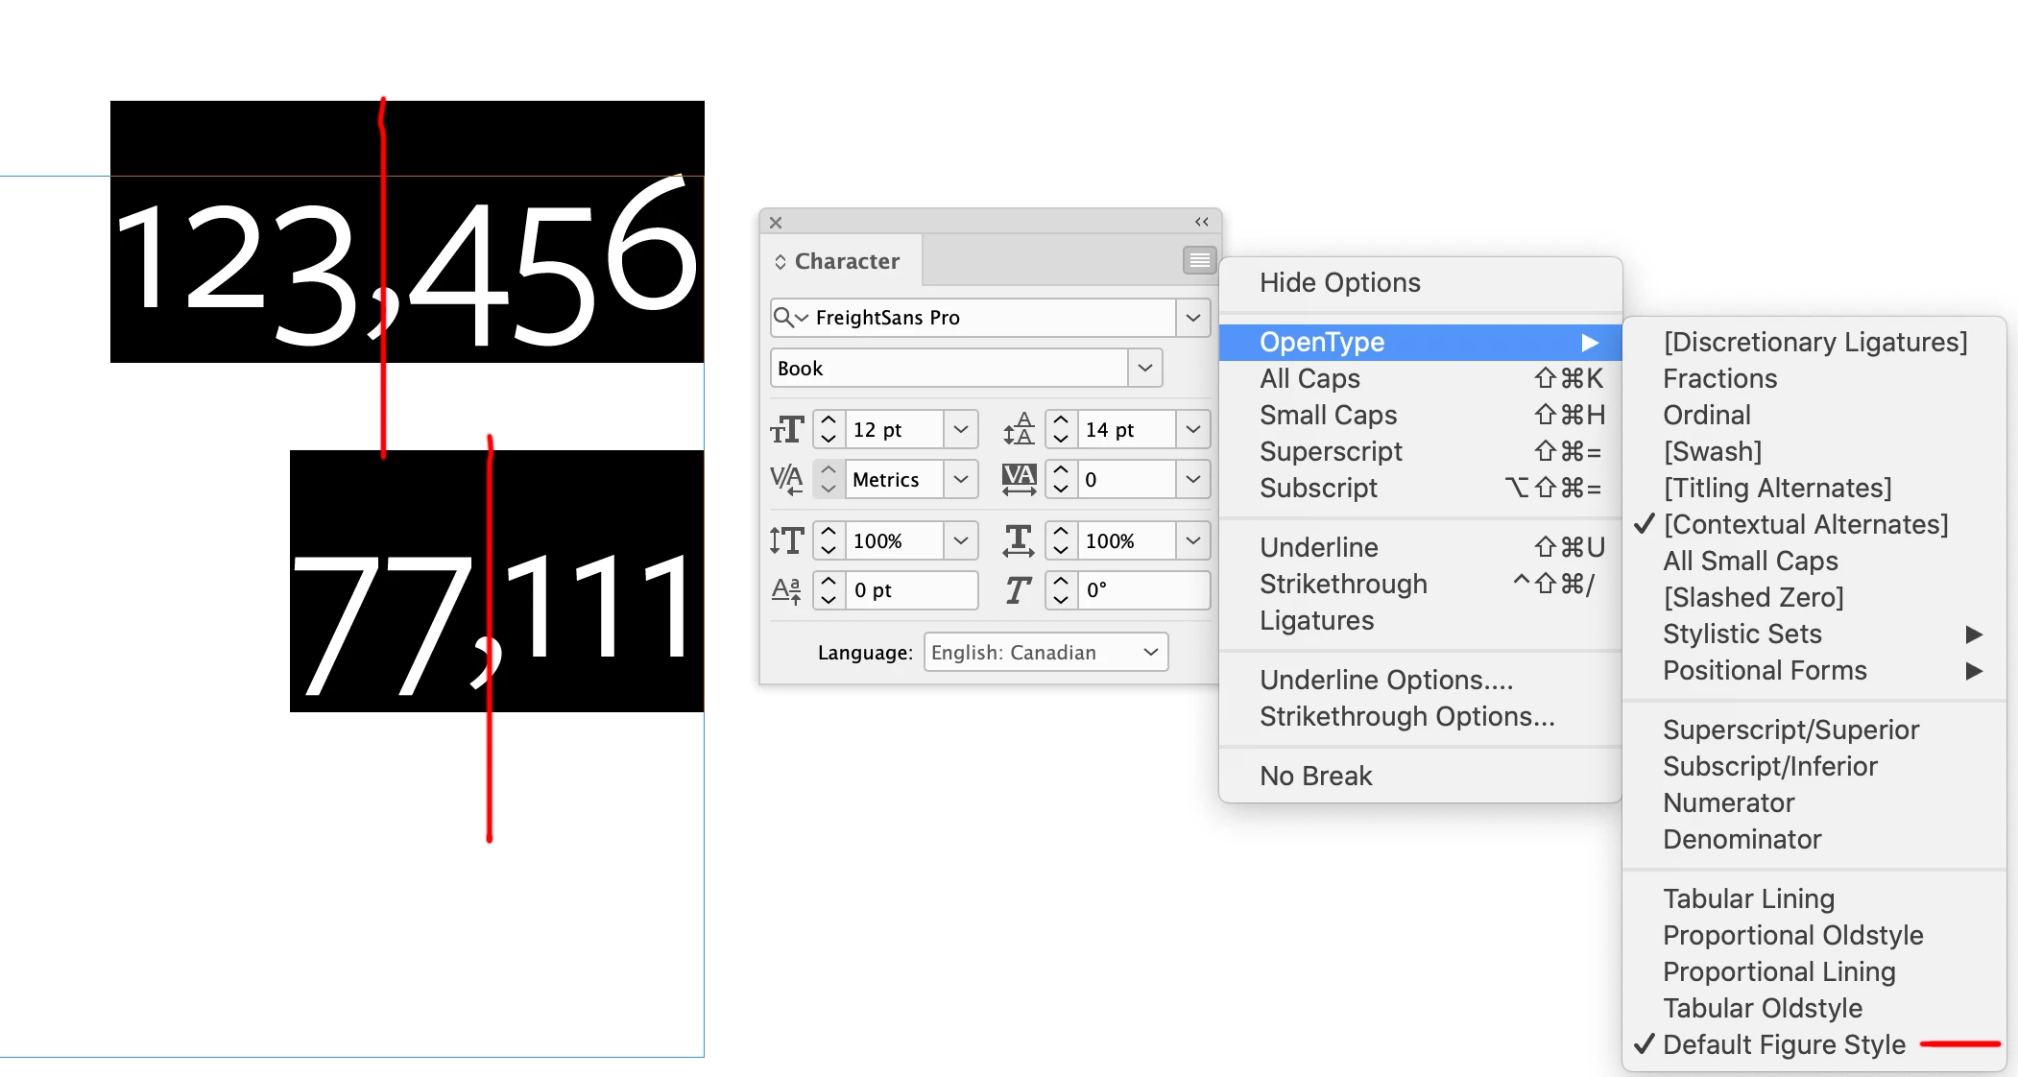Click the 12 pt font size field
Viewport: 2018px width, 1077px height.
(894, 430)
